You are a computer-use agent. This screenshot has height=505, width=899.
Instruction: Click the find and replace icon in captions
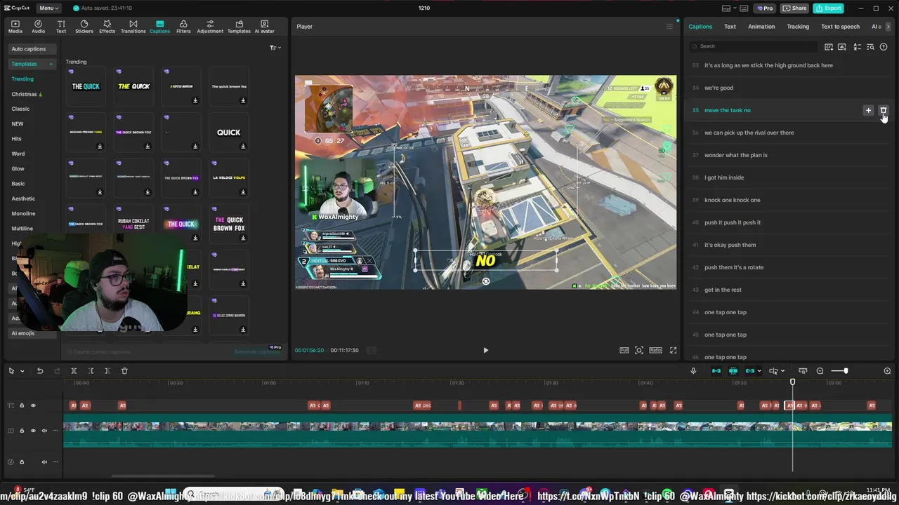[x=870, y=47]
